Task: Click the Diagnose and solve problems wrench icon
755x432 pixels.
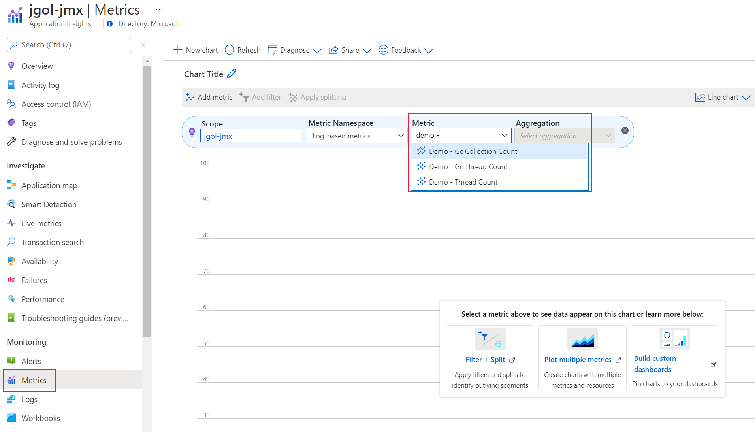Action: 11,141
